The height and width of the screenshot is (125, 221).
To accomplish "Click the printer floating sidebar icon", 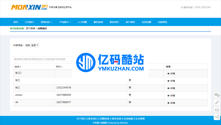I will click(217, 109).
